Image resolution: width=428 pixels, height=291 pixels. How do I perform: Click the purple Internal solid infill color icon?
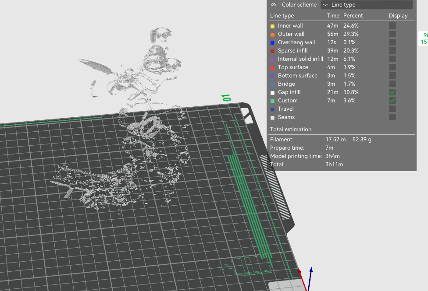click(273, 59)
